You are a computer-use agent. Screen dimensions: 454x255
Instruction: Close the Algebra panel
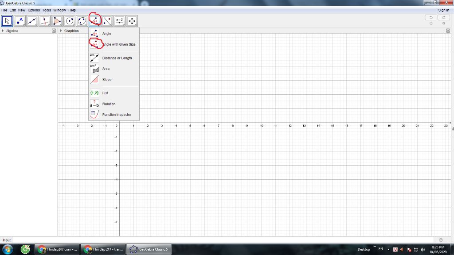[54, 31]
